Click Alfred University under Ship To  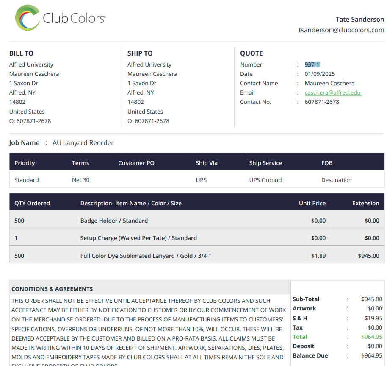149,64
